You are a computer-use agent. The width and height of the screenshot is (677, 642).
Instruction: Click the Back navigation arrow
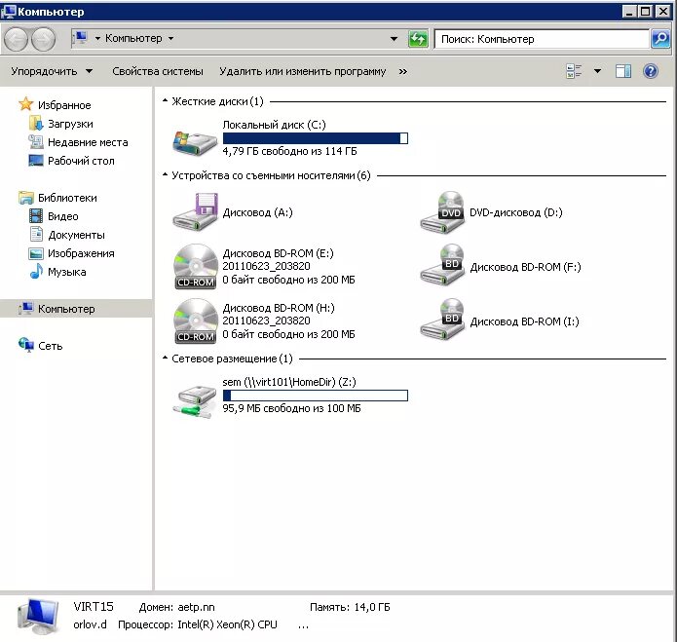[16, 39]
